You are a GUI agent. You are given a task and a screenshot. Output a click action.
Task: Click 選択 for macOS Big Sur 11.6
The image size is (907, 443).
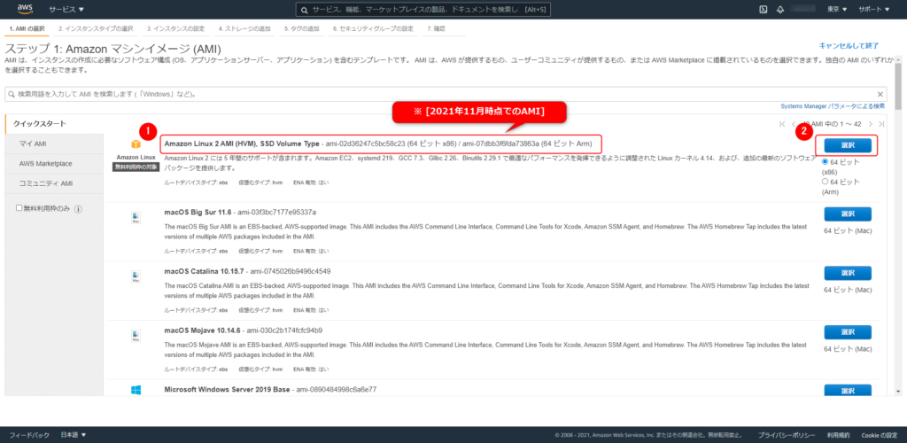coord(848,214)
